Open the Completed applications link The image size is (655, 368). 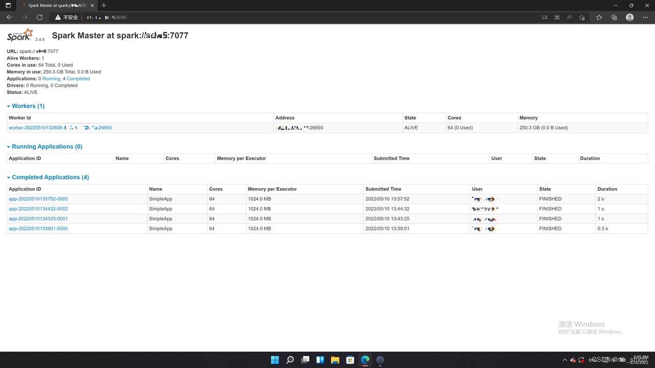coord(78,79)
